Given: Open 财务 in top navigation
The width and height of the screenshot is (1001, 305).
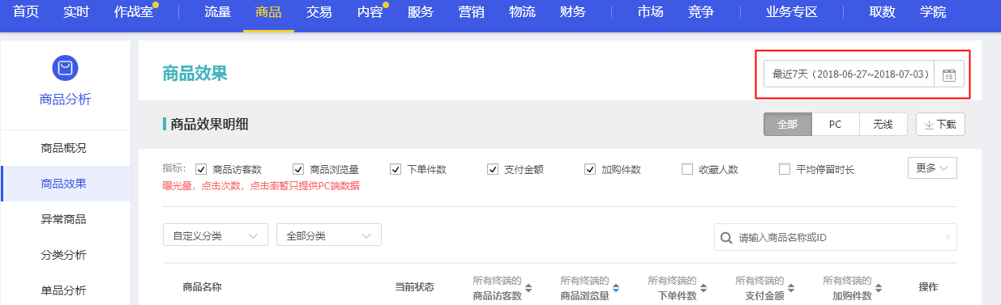Looking at the screenshot, I should click(573, 12).
